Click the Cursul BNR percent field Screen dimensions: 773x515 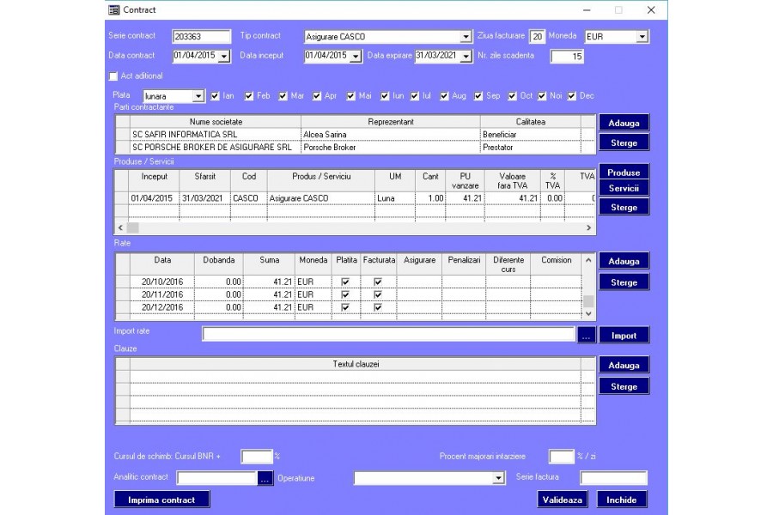click(256, 457)
